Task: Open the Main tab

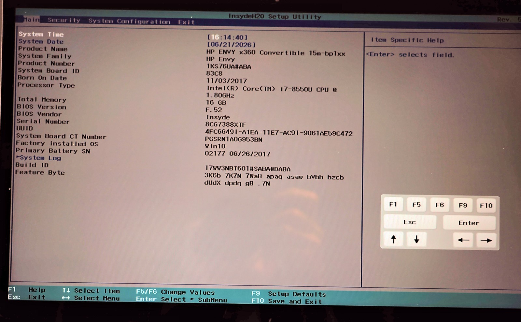Action: (32, 20)
